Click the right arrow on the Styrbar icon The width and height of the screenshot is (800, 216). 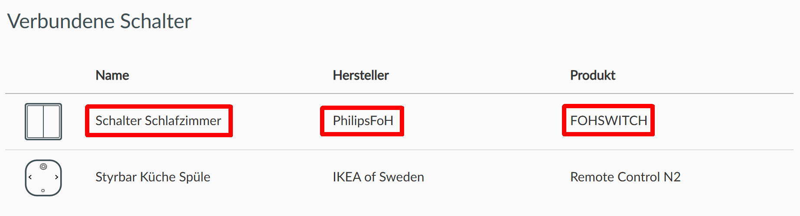pos(56,177)
